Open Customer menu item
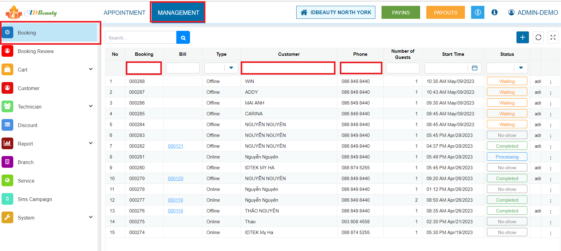This screenshot has height=251, width=561. click(29, 88)
